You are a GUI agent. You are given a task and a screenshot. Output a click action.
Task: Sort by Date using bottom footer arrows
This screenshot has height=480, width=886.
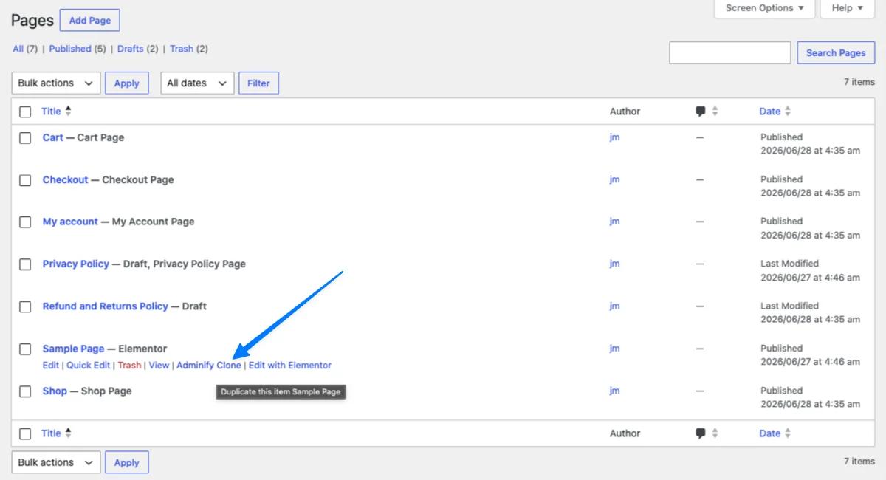[x=788, y=433]
